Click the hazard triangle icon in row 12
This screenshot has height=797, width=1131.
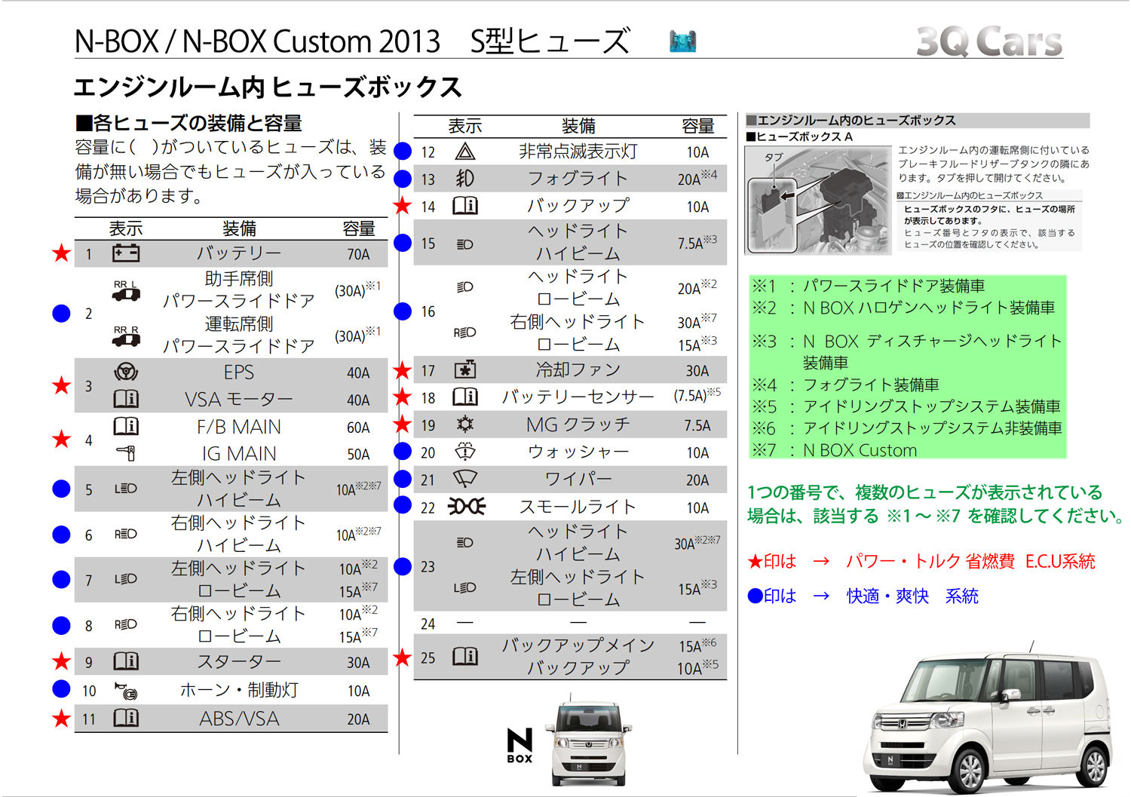pyautogui.click(x=465, y=152)
